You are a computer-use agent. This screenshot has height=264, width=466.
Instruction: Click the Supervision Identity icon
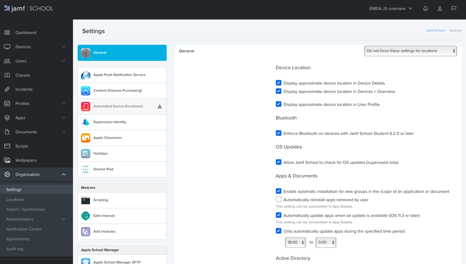(86, 122)
